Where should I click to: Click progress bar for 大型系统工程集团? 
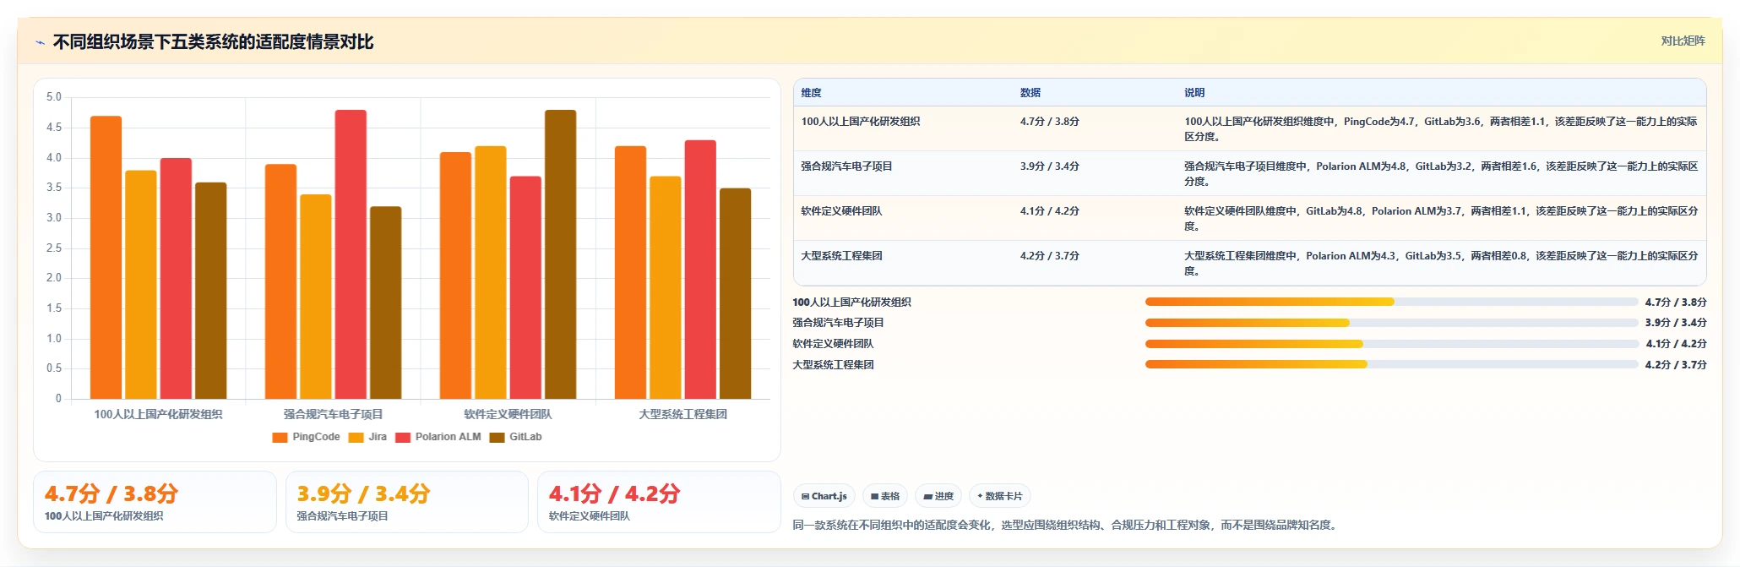(1391, 364)
